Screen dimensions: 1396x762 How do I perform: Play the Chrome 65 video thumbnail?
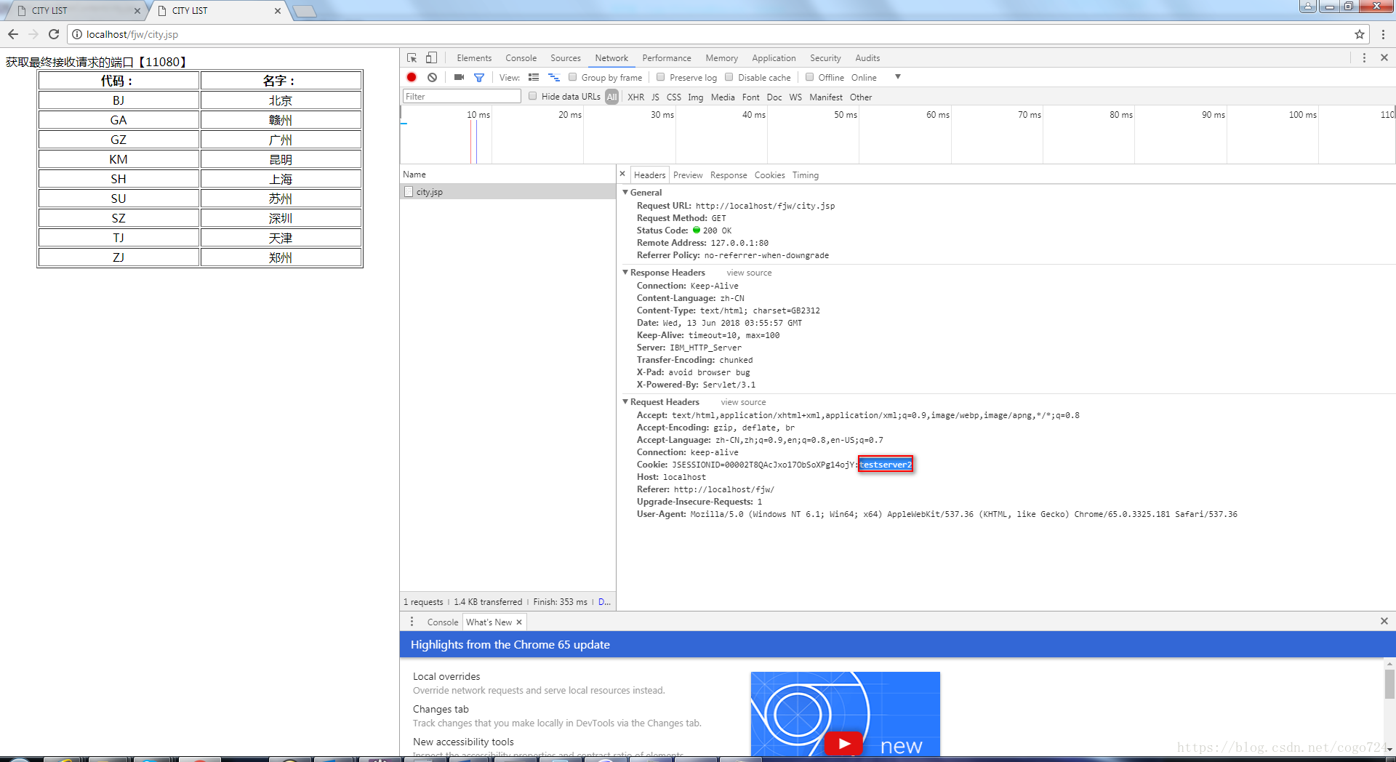[x=844, y=743]
